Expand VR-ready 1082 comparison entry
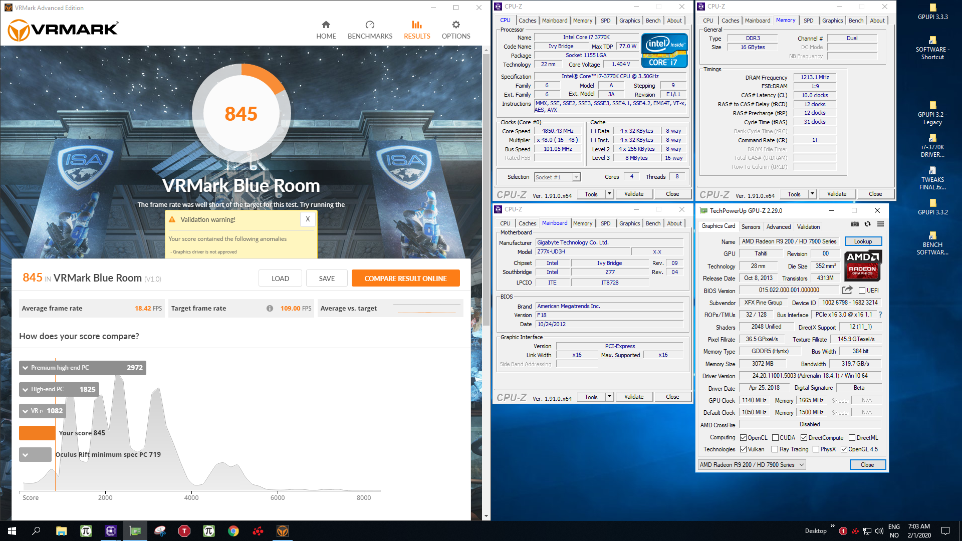Image resolution: width=962 pixels, height=541 pixels. [x=43, y=411]
